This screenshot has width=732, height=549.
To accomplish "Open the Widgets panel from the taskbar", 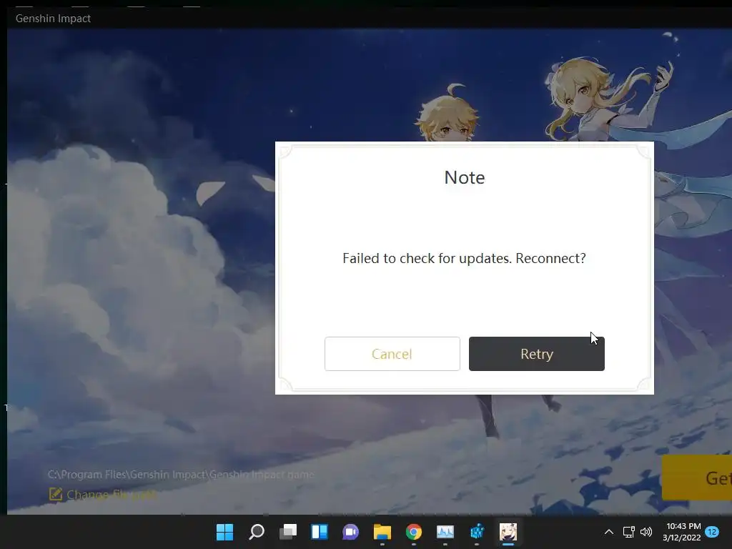I will click(x=320, y=532).
